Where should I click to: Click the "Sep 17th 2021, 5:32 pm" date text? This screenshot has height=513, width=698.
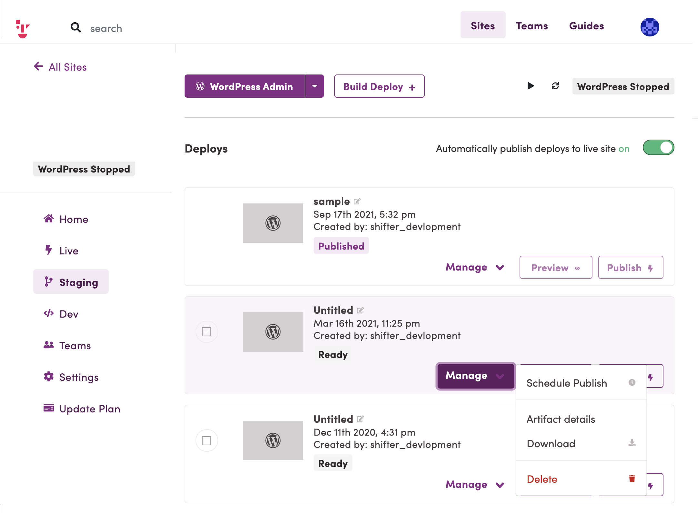pyautogui.click(x=365, y=214)
